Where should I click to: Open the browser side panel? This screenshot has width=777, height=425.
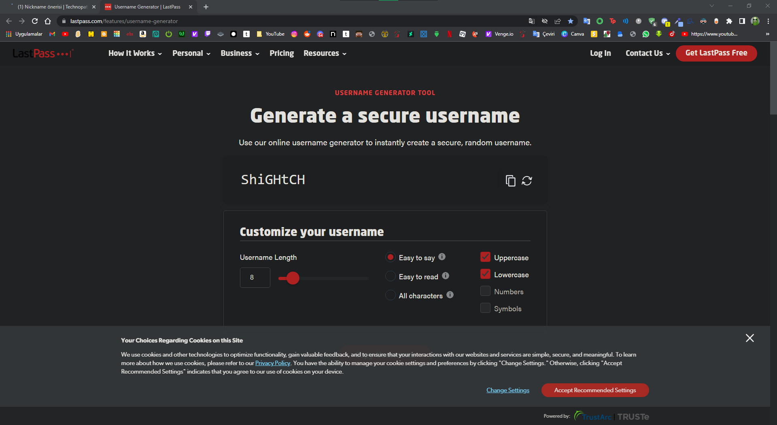tap(742, 21)
